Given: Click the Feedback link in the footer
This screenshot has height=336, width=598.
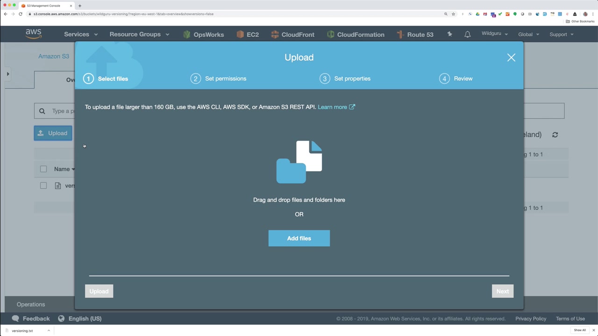Looking at the screenshot, I should 36,319.
